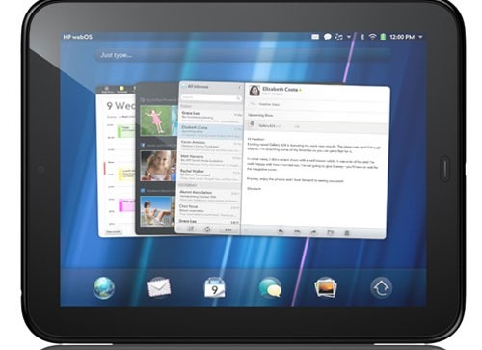Open the Web browser globe icon in dock

(x=103, y=288)
